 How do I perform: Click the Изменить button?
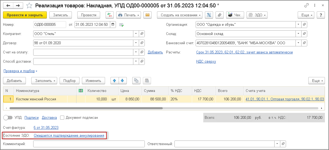point(93,81)
